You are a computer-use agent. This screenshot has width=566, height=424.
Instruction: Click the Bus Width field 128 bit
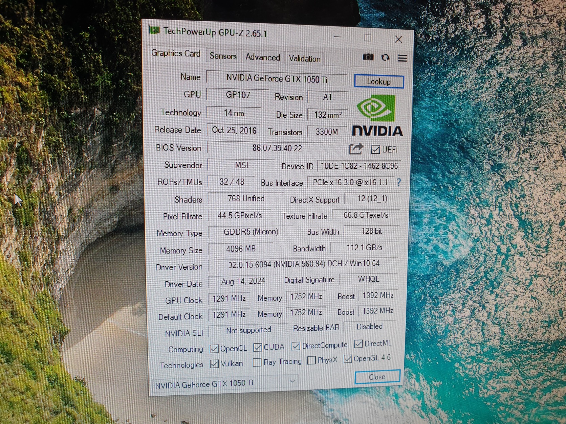[372, 231]
